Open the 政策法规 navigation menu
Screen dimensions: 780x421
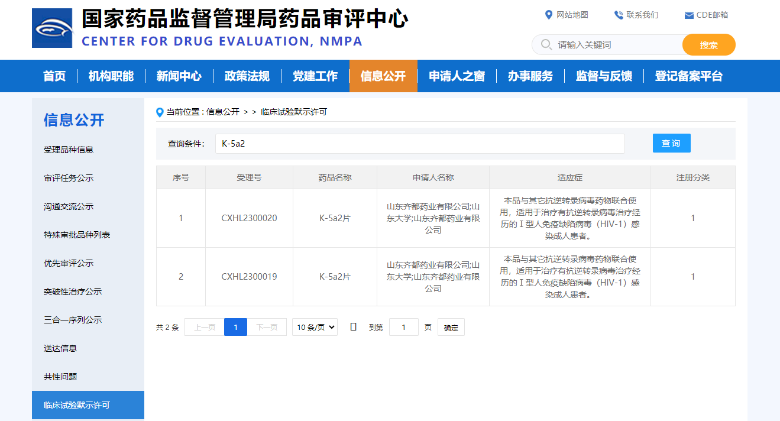point(247,76)
